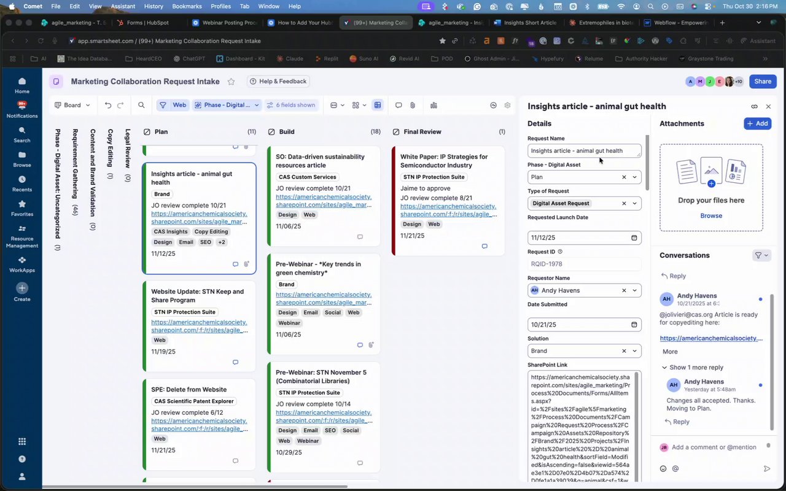The width and height of the screenshot is (786, 491).
Task: Click the toolbar search magnifier
Action: coord(141,105)
